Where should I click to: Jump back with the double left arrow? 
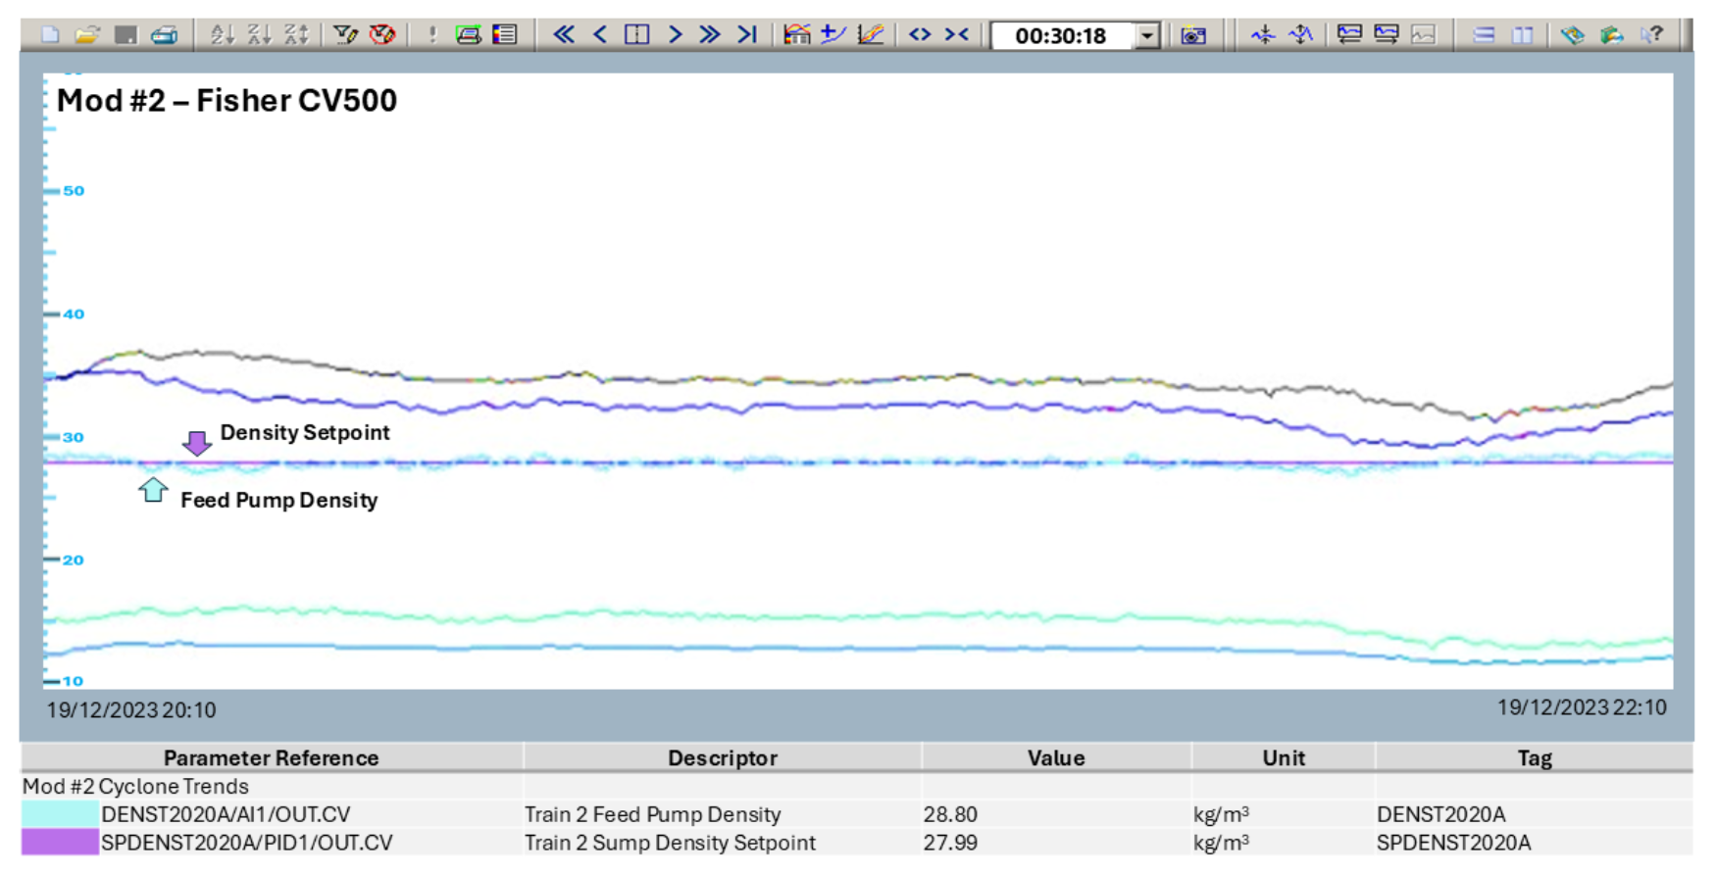[563, 35]
